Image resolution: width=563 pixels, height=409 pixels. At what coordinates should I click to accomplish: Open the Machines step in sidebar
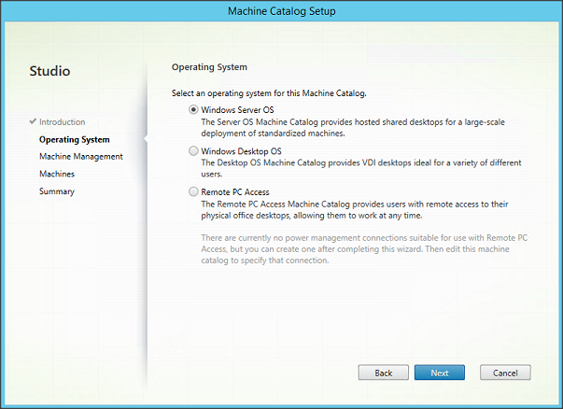[57, 174]
